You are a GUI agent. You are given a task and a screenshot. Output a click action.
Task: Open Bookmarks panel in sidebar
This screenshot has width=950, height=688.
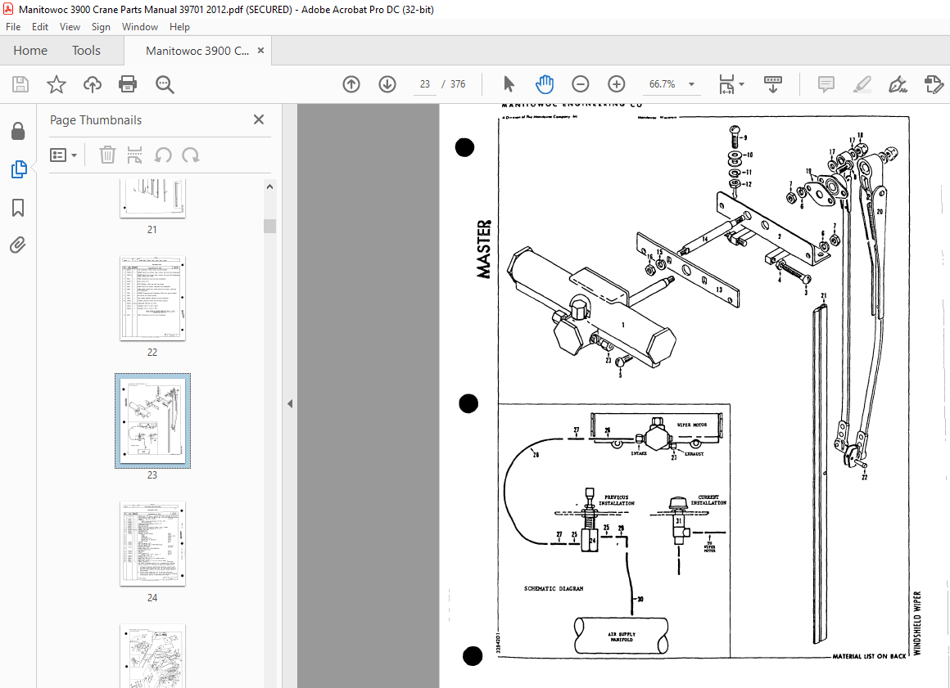(x=18, y=208)
